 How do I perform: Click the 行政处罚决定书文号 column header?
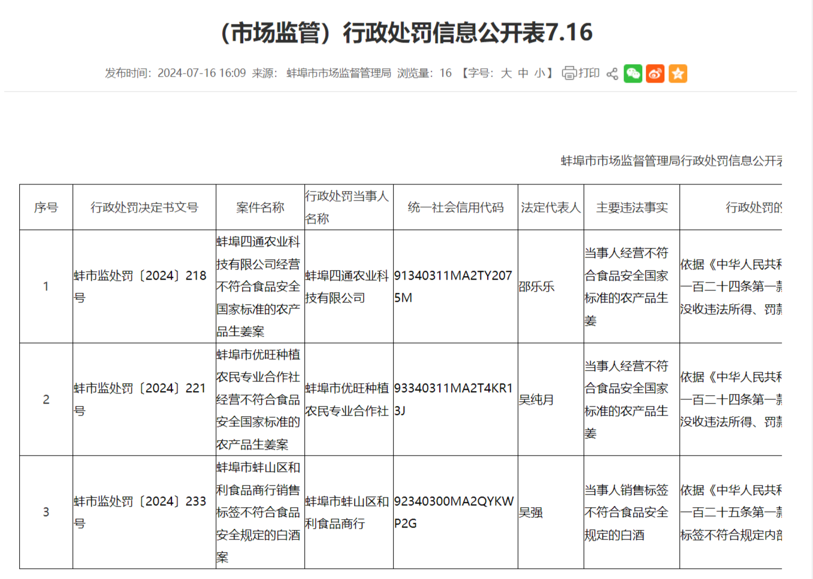pyautogui.click(x=144, y=207)
